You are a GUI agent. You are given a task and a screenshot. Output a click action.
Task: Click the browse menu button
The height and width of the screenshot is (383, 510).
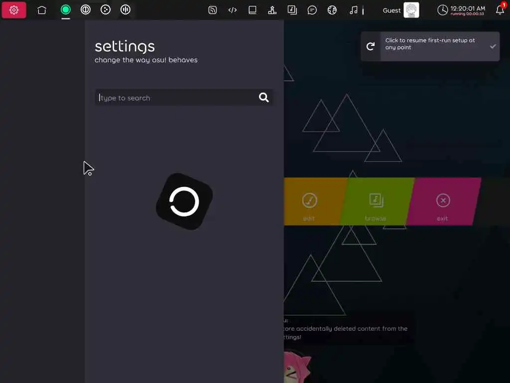tap(377, 201)
